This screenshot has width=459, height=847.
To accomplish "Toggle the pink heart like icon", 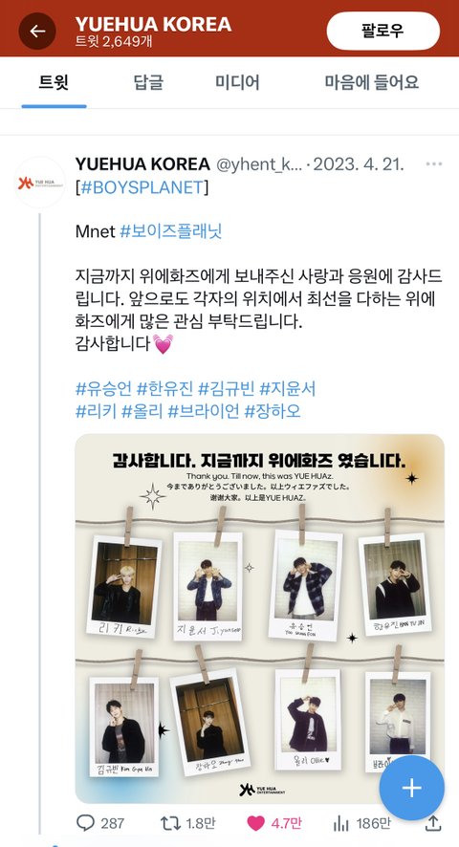I will click(x=255, y=823).
